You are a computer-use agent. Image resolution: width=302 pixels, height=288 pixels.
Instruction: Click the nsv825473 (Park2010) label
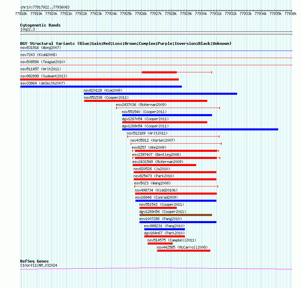tap(154, 176)
